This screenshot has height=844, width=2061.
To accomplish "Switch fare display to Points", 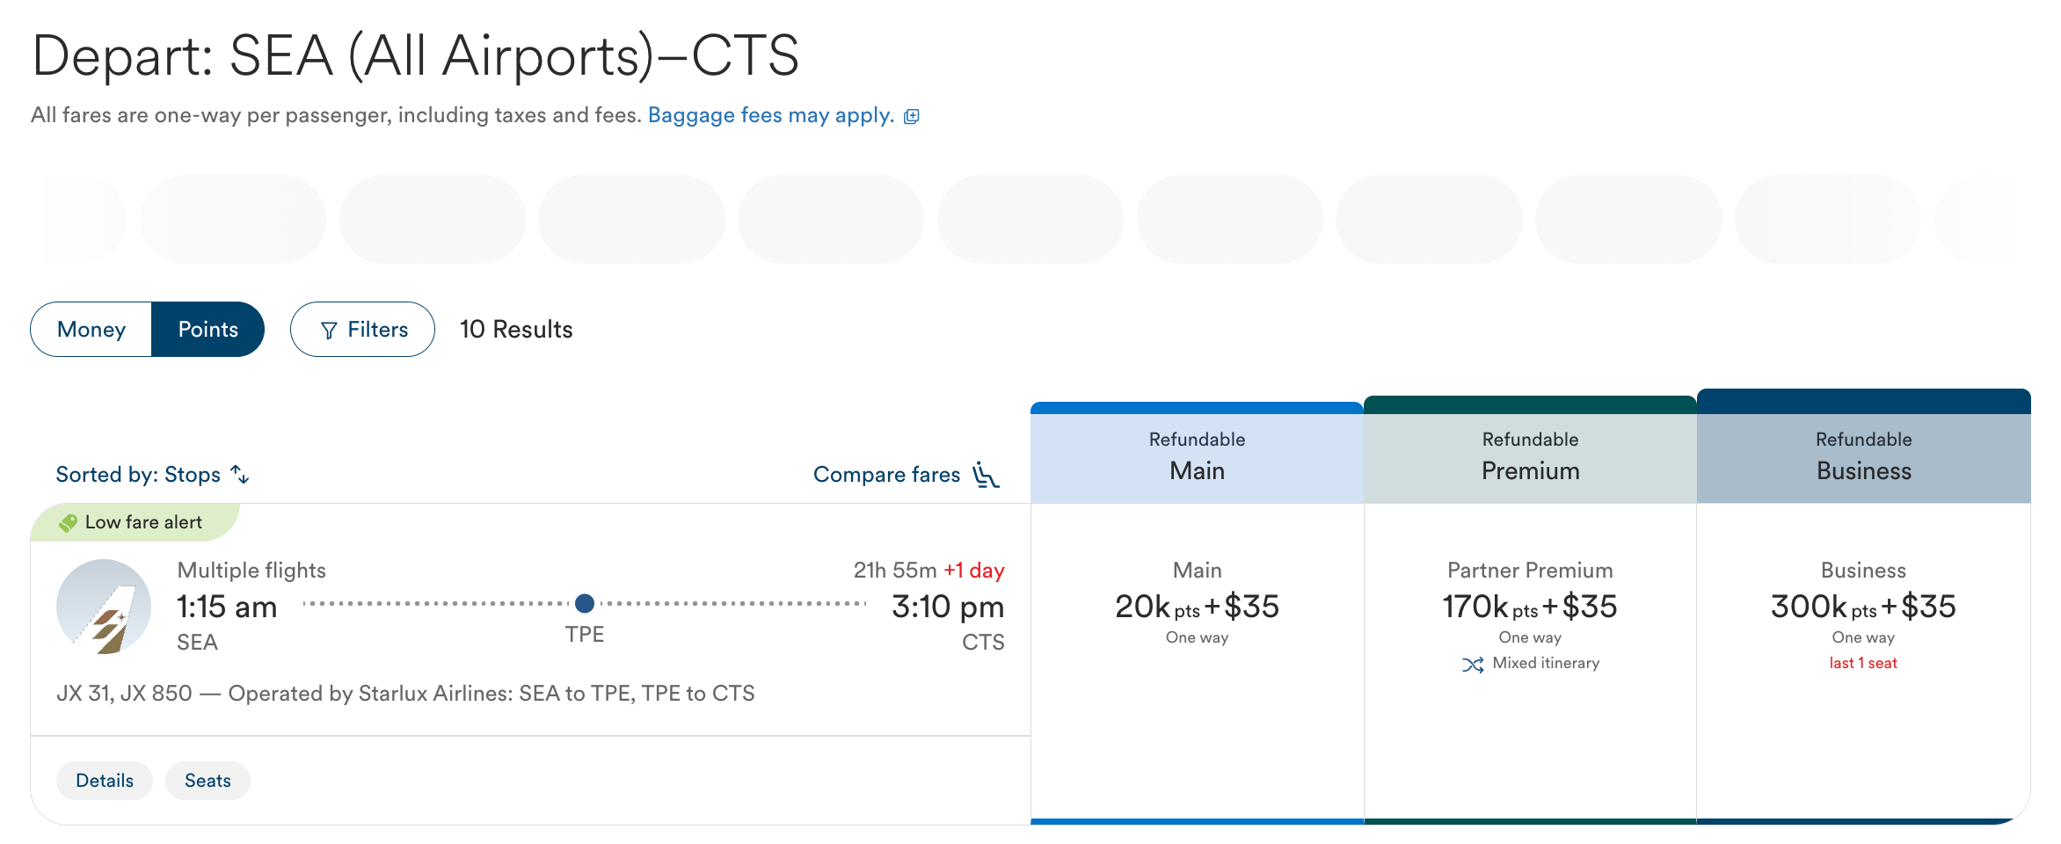I will 208,330.
